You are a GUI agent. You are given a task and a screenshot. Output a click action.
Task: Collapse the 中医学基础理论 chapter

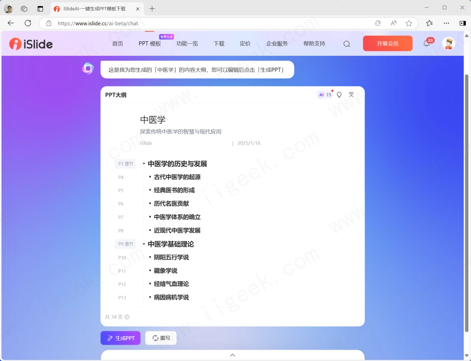143,244
